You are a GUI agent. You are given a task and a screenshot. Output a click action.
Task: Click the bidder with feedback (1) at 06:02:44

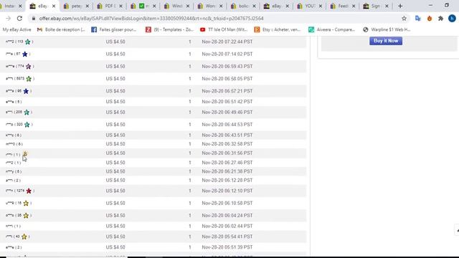tap(13, 226)
